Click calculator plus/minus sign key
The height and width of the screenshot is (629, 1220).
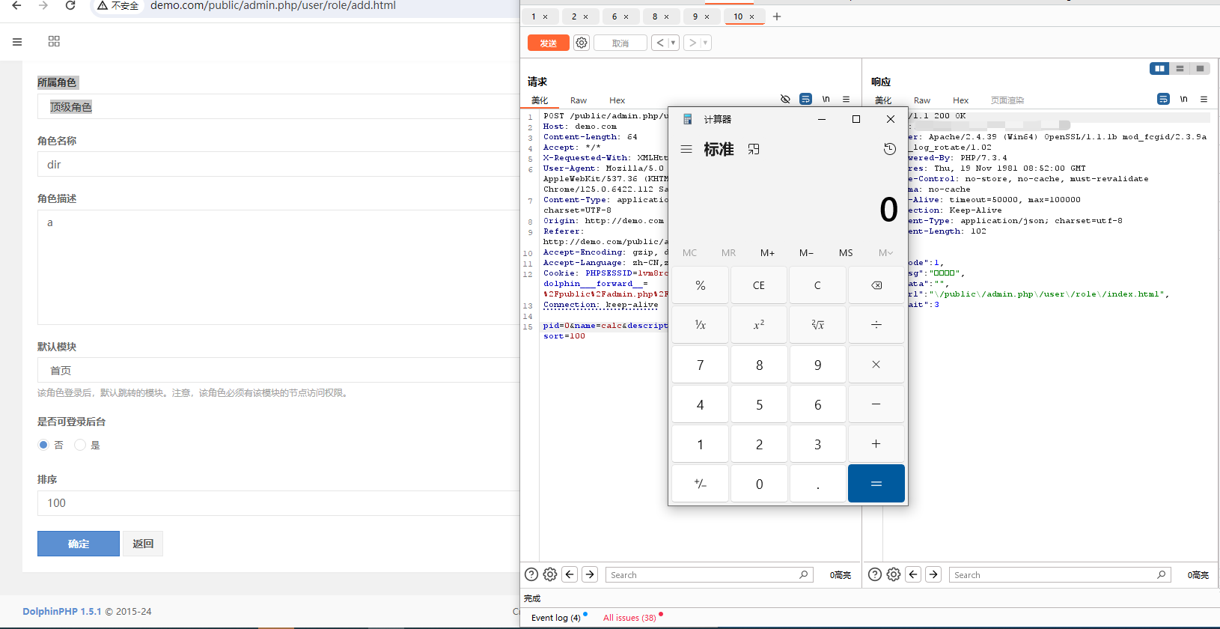point(701,484)
